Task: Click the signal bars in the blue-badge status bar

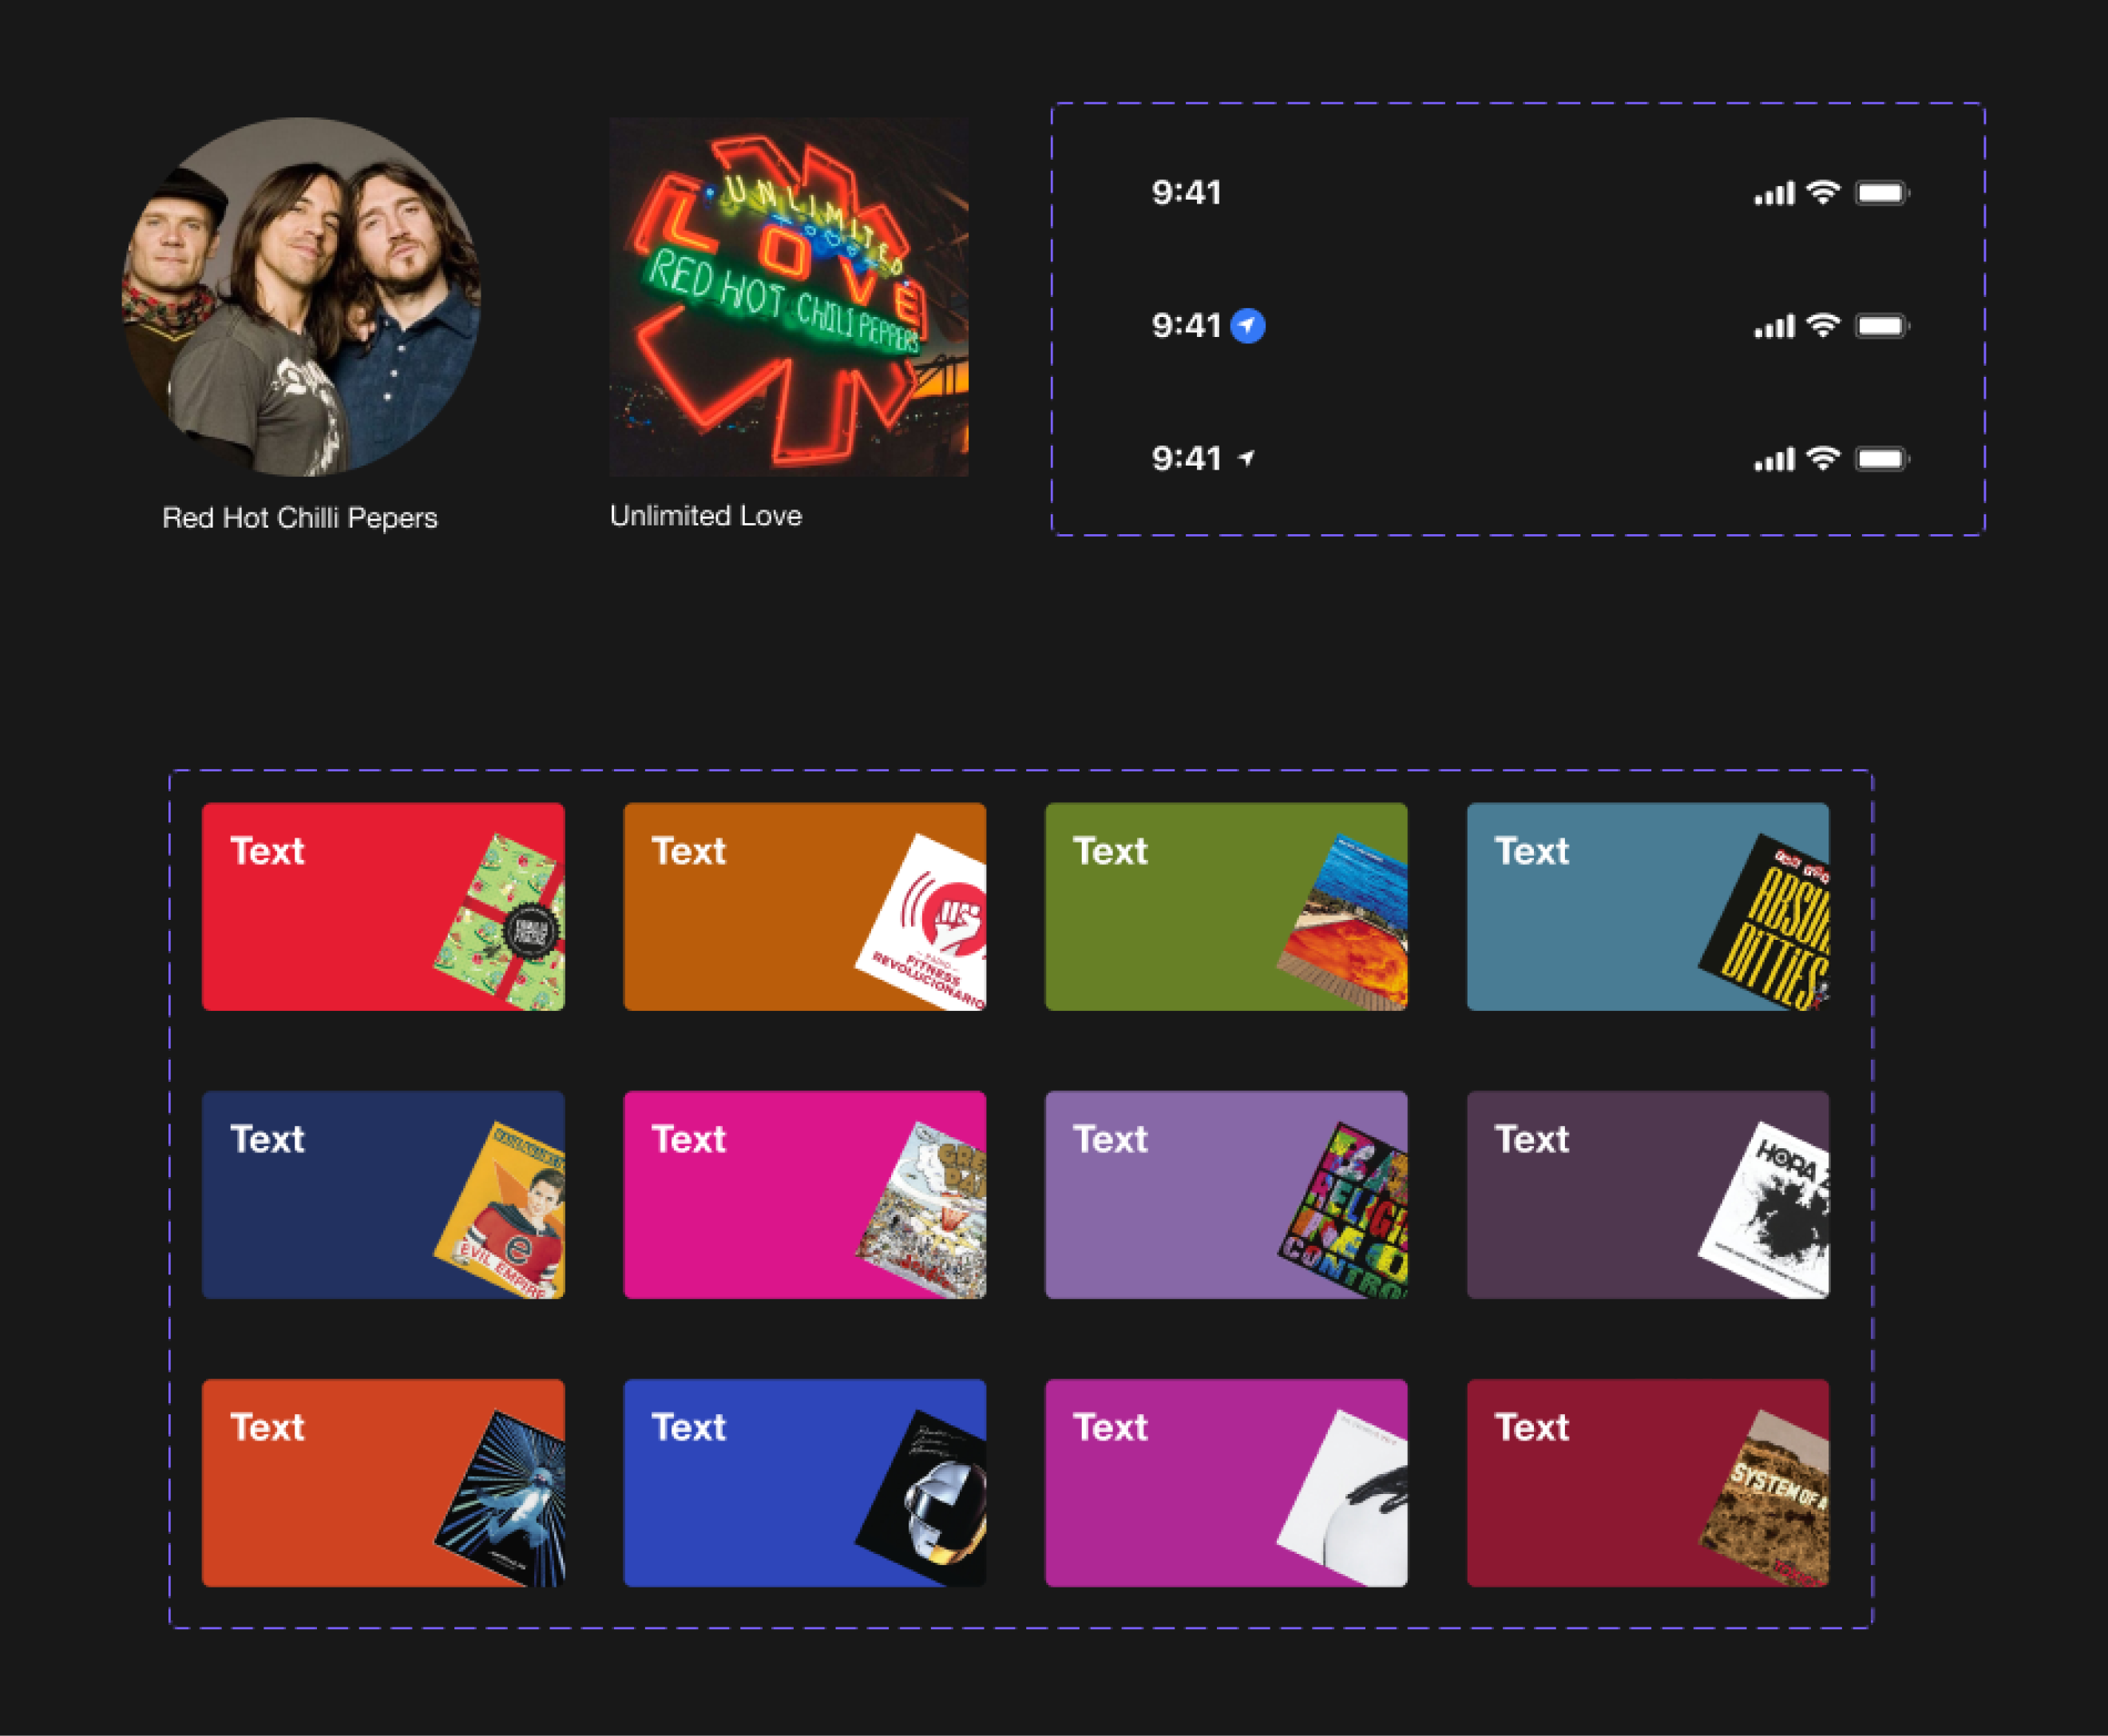Action: (1775, 327)
